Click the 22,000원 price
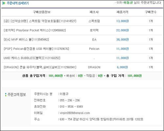The image size is (164, 131). pos(122,30)
